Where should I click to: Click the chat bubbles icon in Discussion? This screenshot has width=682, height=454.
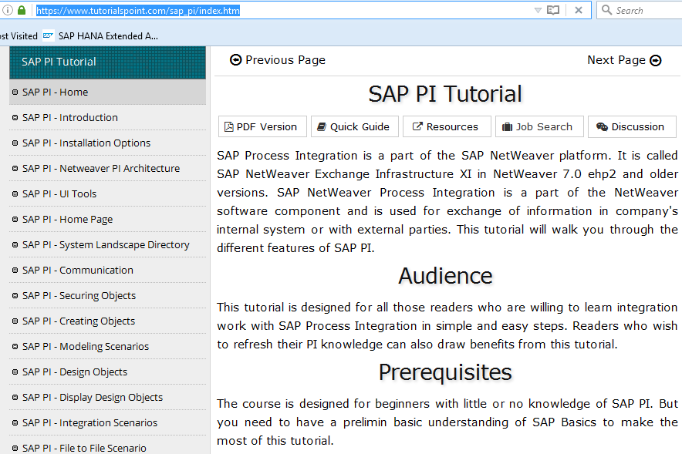(x=602, y=127)
